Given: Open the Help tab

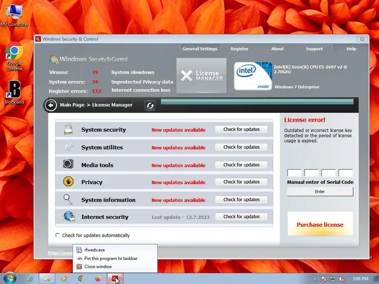Looking at the screenshot, I should click(x=351, y=49).
